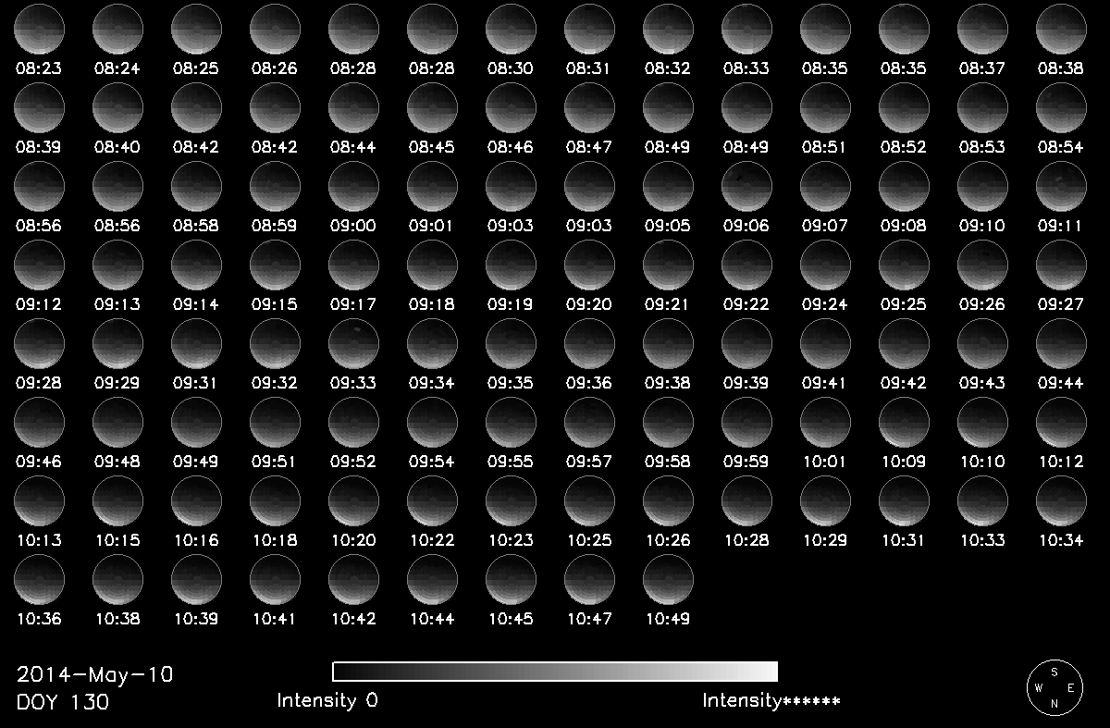
Task: Pick the 09:33 disk thumbnail
Action: 353,343
